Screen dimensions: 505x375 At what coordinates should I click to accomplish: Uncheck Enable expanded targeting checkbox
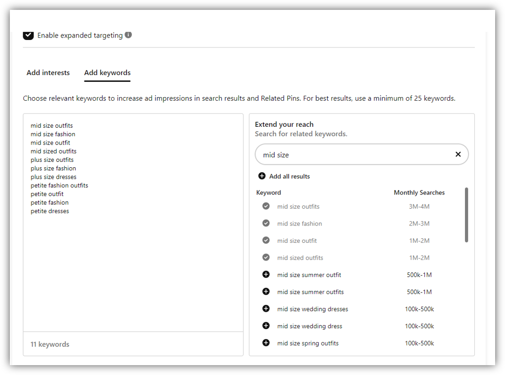click(x=28, y=35)
